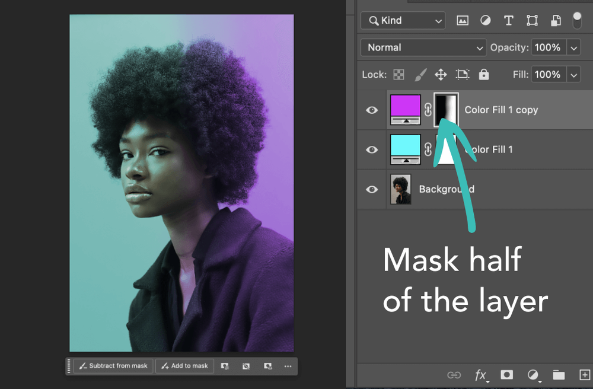Viewport: 593px width, 389px height.
Task: Unlink mask chain on Color Fill 1 copy
Action: click(x=428, y=110)
